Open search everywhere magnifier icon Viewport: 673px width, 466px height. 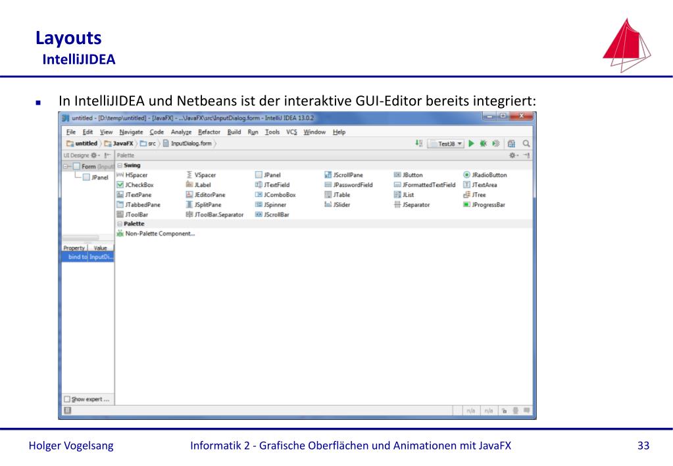coord(526,143)
